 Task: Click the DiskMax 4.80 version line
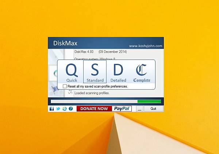point(100,52)
